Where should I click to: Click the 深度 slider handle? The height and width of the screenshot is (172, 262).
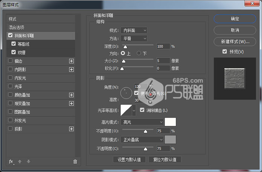[x=125, y=47]
